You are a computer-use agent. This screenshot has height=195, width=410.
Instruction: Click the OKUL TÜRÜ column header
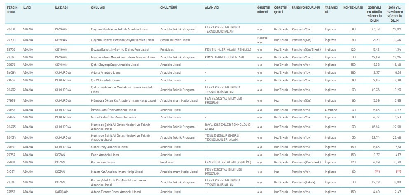point(169,8)
